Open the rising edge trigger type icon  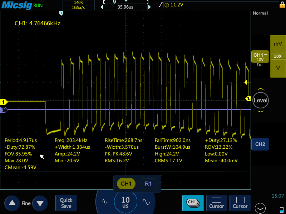point(160,5)
